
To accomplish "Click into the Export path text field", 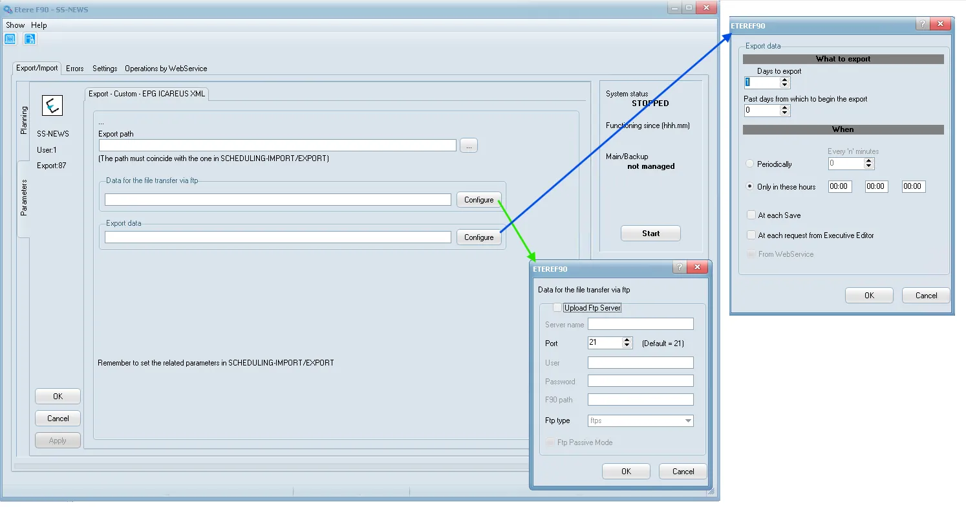I will point(277,146).
